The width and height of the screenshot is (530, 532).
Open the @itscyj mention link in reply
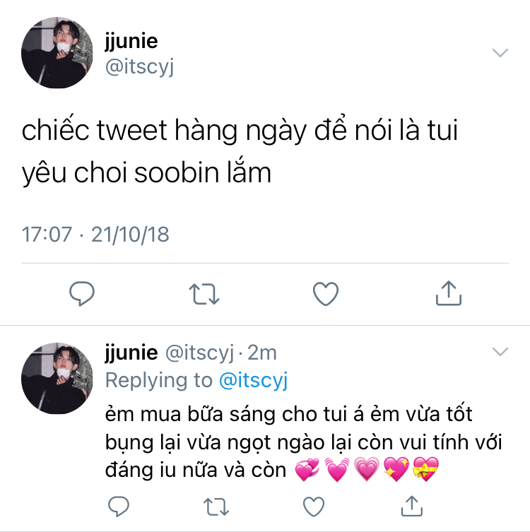pos(254,380)
